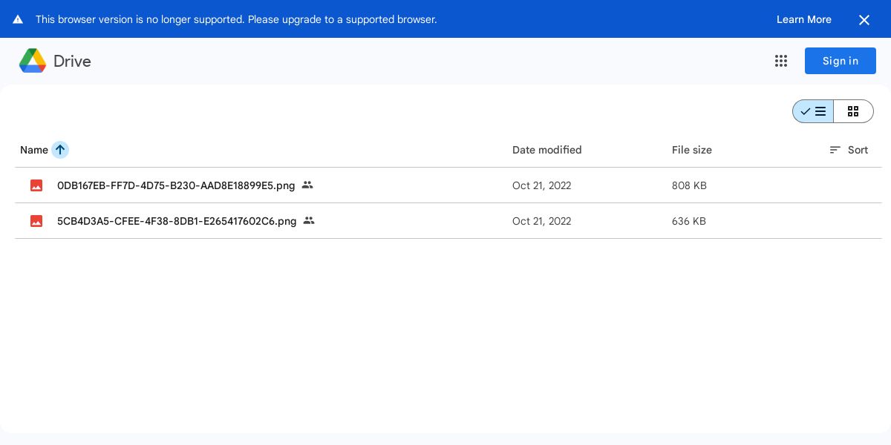The width and height of the screenshot is (891, 445).
Task: Click the File size column header
Action: 692,150
